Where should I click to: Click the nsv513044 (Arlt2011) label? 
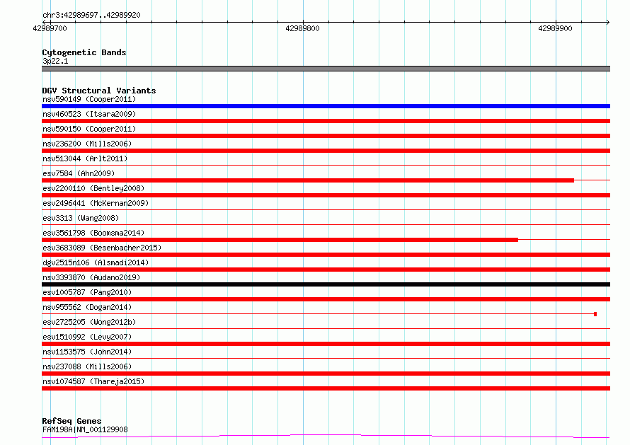click(85, 158)
